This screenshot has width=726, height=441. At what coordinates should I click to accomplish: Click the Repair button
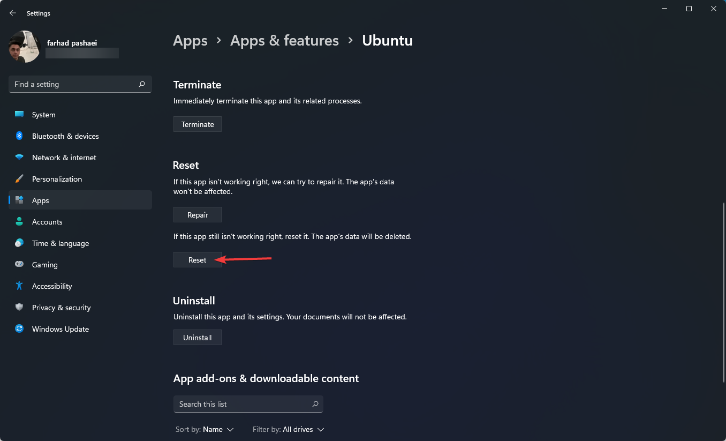pos(197,214)
